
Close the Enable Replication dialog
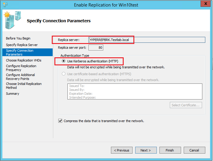coord(206,4)
